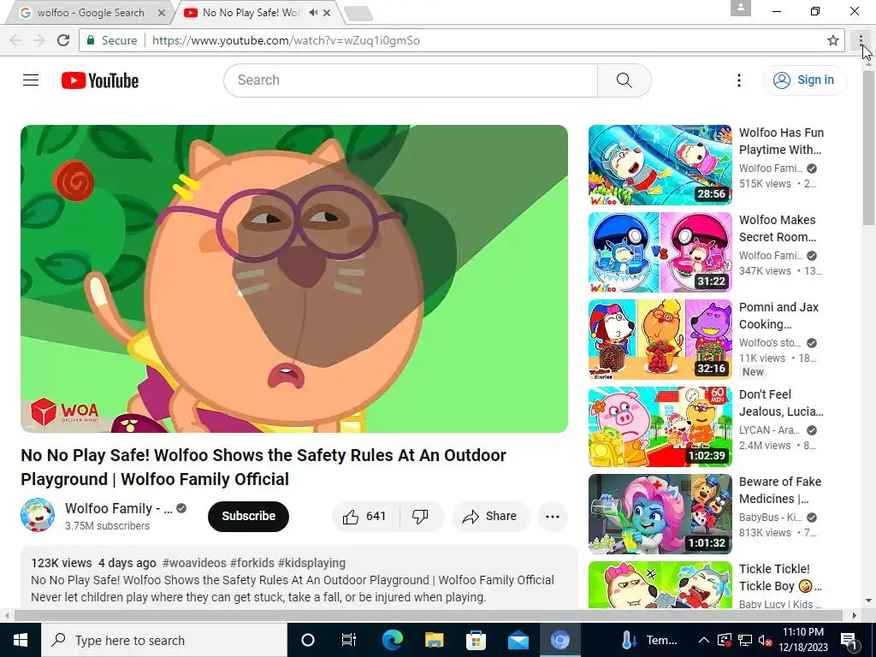Viewport: 876px width, 657px height.
Task: Click scrollbar down arrow
Action: [x=869, y=601]
